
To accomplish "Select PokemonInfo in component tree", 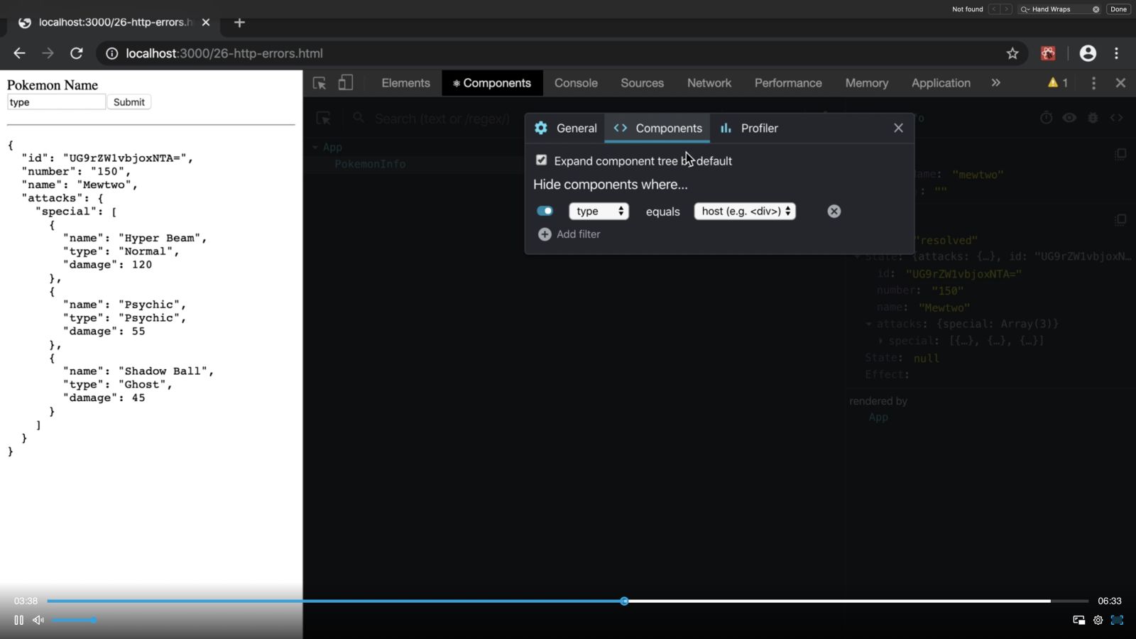I will click(370, 164).
